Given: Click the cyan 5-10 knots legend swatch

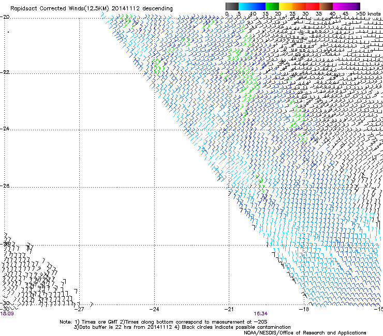Looking at the screenshot, I should point(245,6).
